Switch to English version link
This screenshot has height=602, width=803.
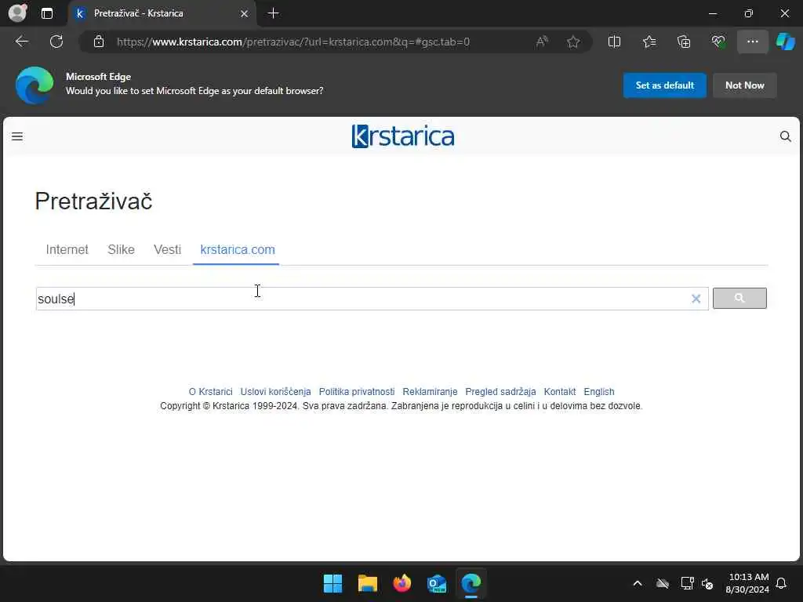598,392
